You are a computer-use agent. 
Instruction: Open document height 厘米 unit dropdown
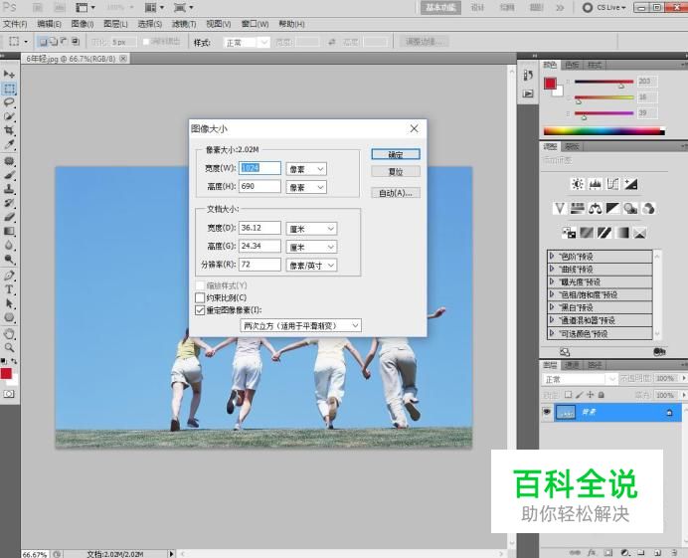[311, 247]
